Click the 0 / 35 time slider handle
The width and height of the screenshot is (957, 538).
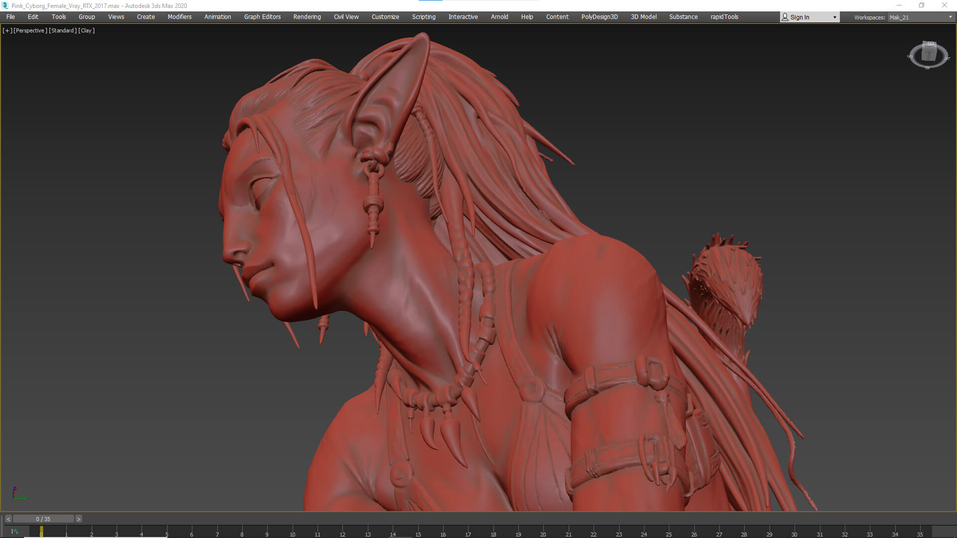tap(43, 519)
